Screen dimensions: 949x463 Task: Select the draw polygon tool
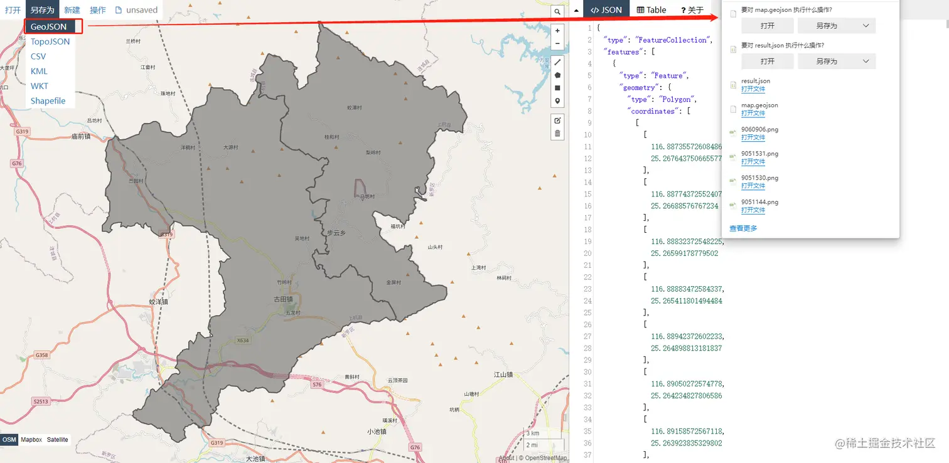pos(557,75)
